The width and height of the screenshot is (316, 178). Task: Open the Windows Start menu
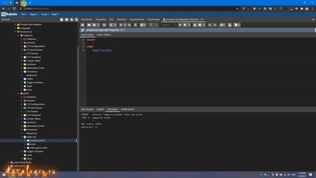click(x=3, y=175)
